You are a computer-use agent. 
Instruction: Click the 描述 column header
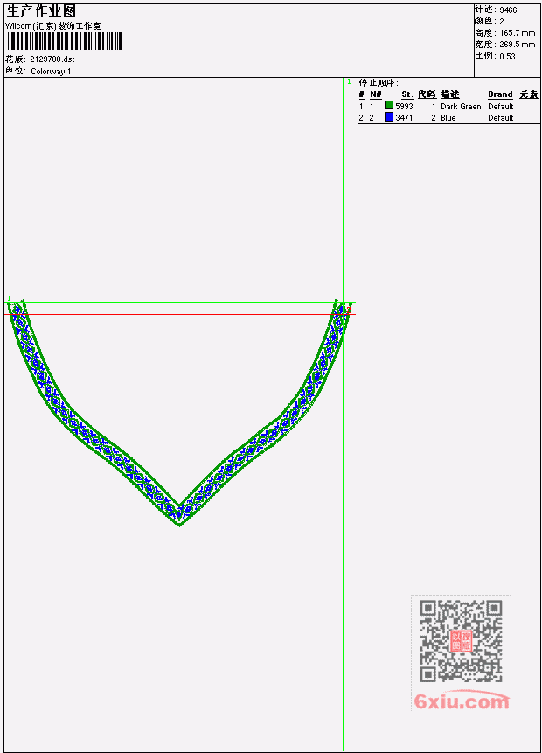pos(450,94)
